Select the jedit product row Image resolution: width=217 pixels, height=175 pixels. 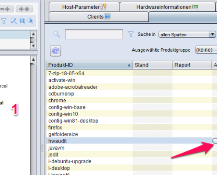pos(132,154)
